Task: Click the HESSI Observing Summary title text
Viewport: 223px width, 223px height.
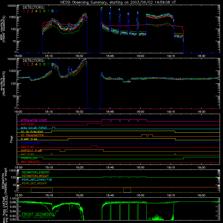Action: click(118, 2)
